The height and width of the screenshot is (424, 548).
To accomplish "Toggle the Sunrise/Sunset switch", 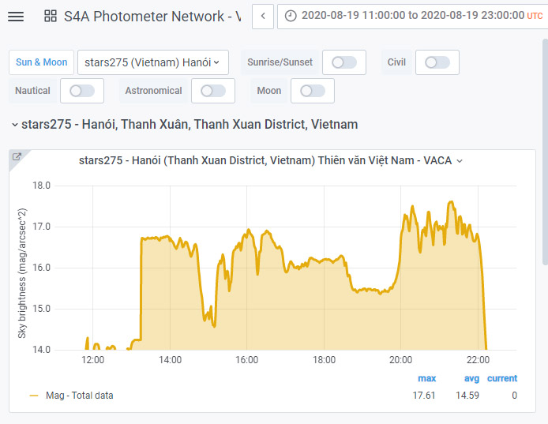I will point(344,62).
